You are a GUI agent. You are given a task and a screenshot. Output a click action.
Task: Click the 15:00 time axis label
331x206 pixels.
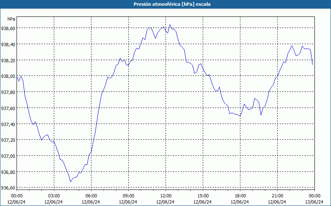pyautogui.click(x=203, y=196)
